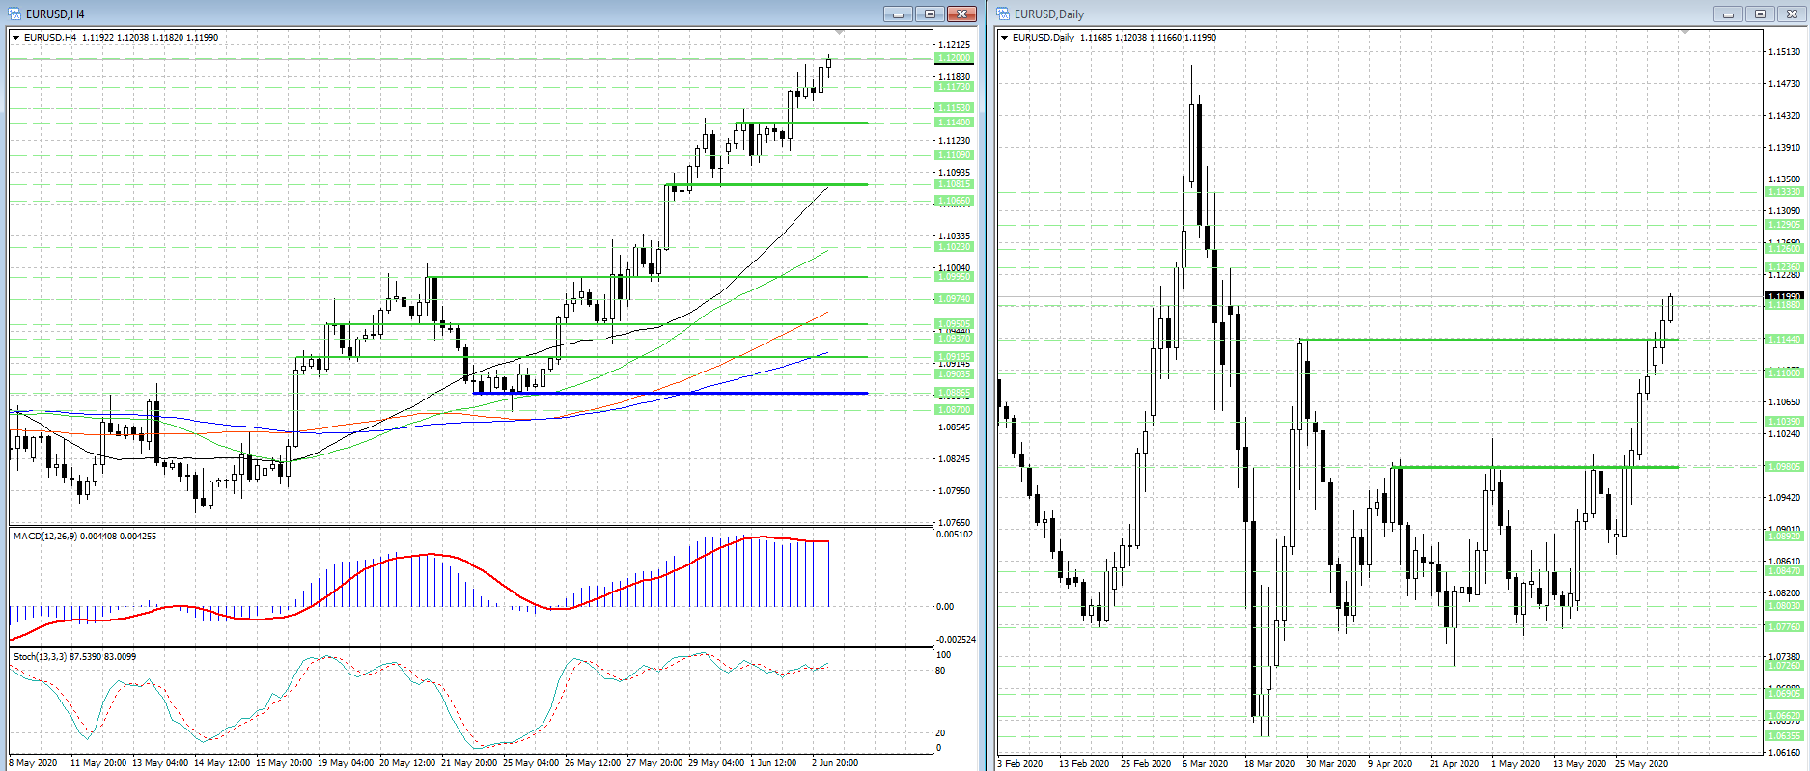Viewport: 1810px width, 771px height.
Task: Grab the chart shift triangle on H4 chart
Action: [x=839, y=33]
